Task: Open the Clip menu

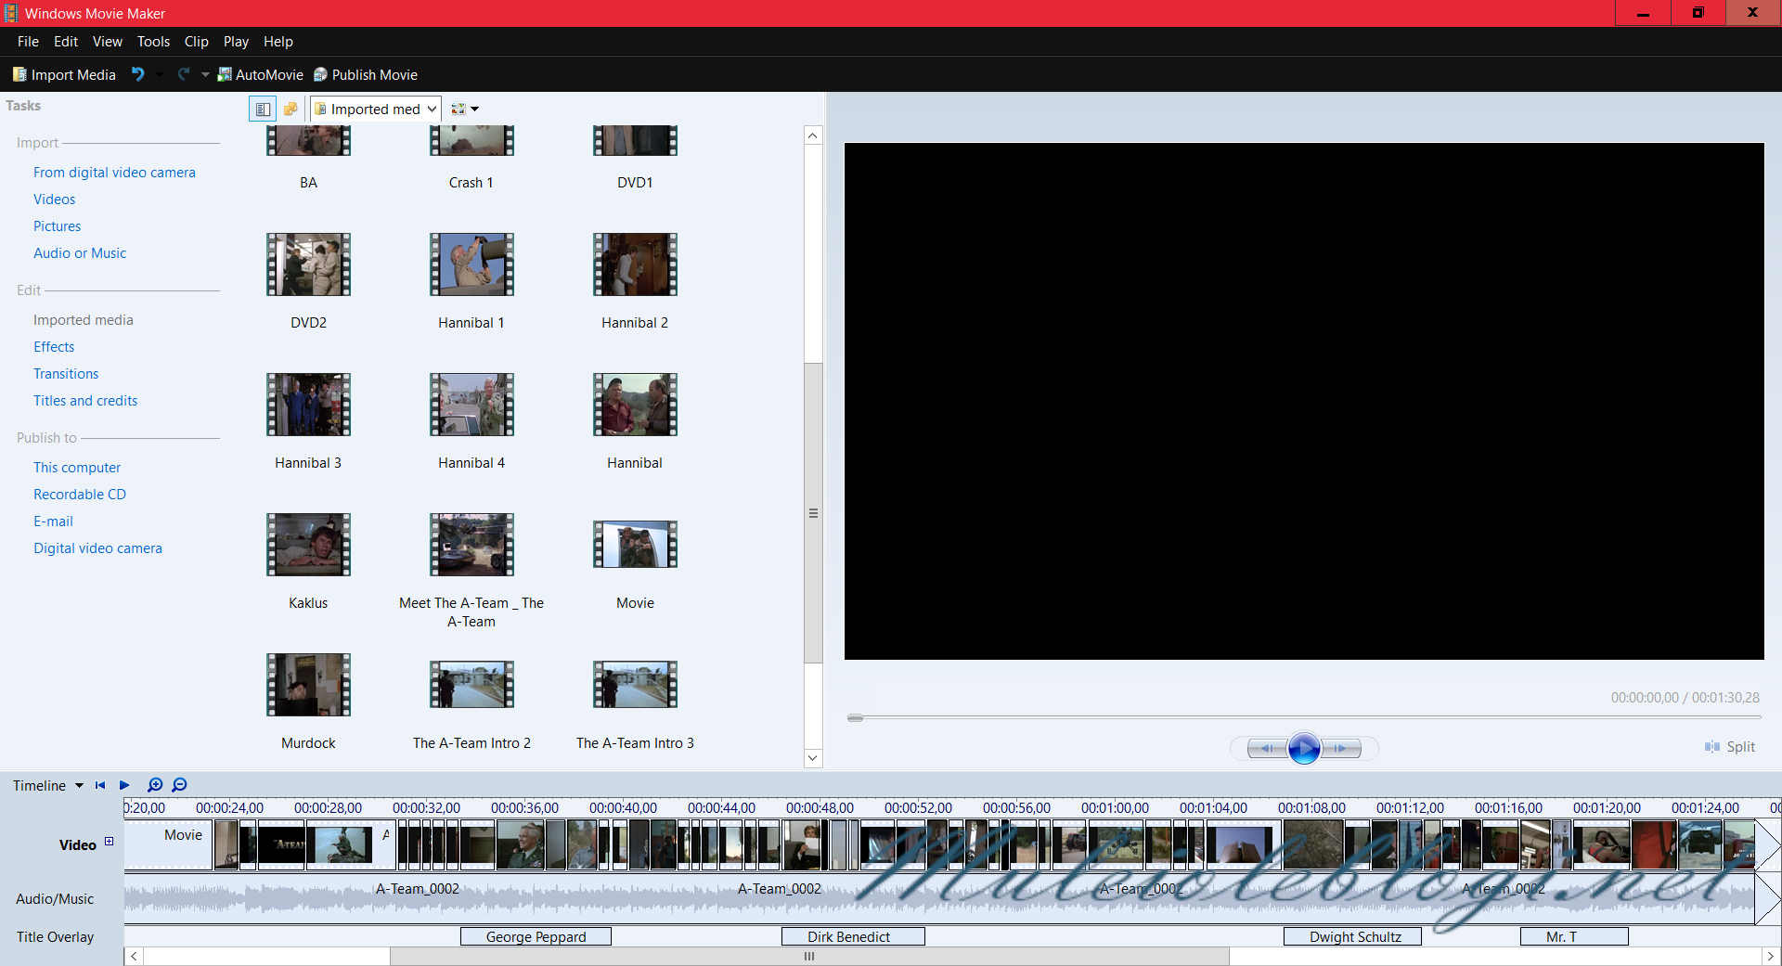Action: coord(196,42)
